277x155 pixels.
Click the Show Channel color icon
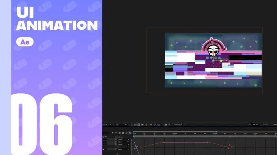(151, 125)
